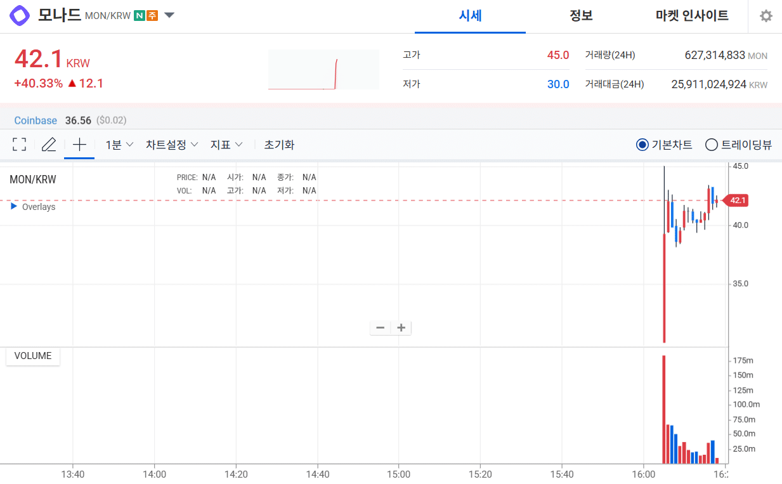Click the 35.0 price axis label
The width and height of the screenshot is (782, 484).
coord(741,284)
